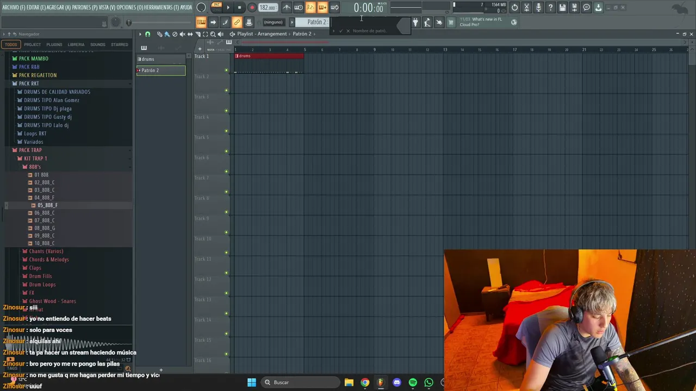Viewport: 696px width, 391px height.
Task: Open help with the question mark icon
Action: coord(550,7)
